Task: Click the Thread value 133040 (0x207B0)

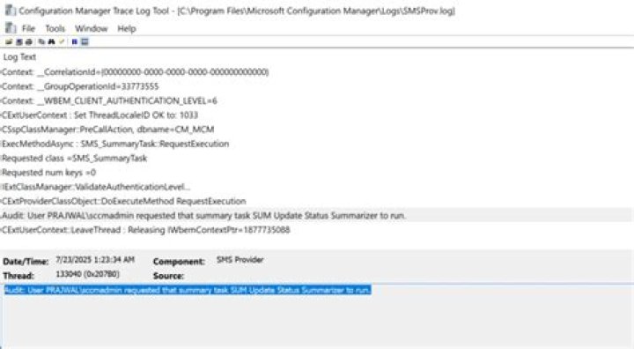Action: coord(87,274)
